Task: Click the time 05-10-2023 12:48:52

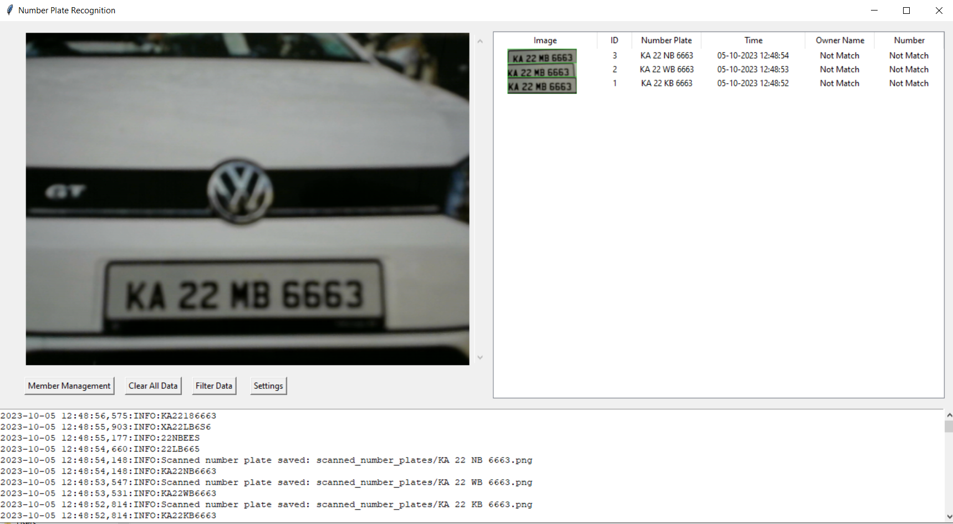Action: pos(753,83)
